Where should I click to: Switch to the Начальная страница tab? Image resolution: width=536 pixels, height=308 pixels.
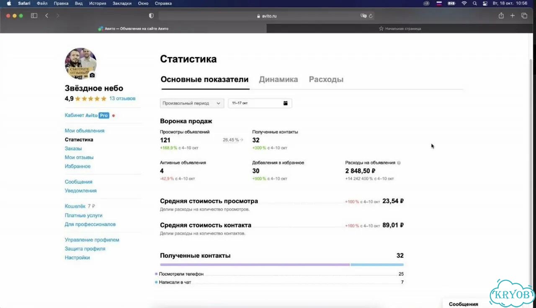[x=401, y=28]
